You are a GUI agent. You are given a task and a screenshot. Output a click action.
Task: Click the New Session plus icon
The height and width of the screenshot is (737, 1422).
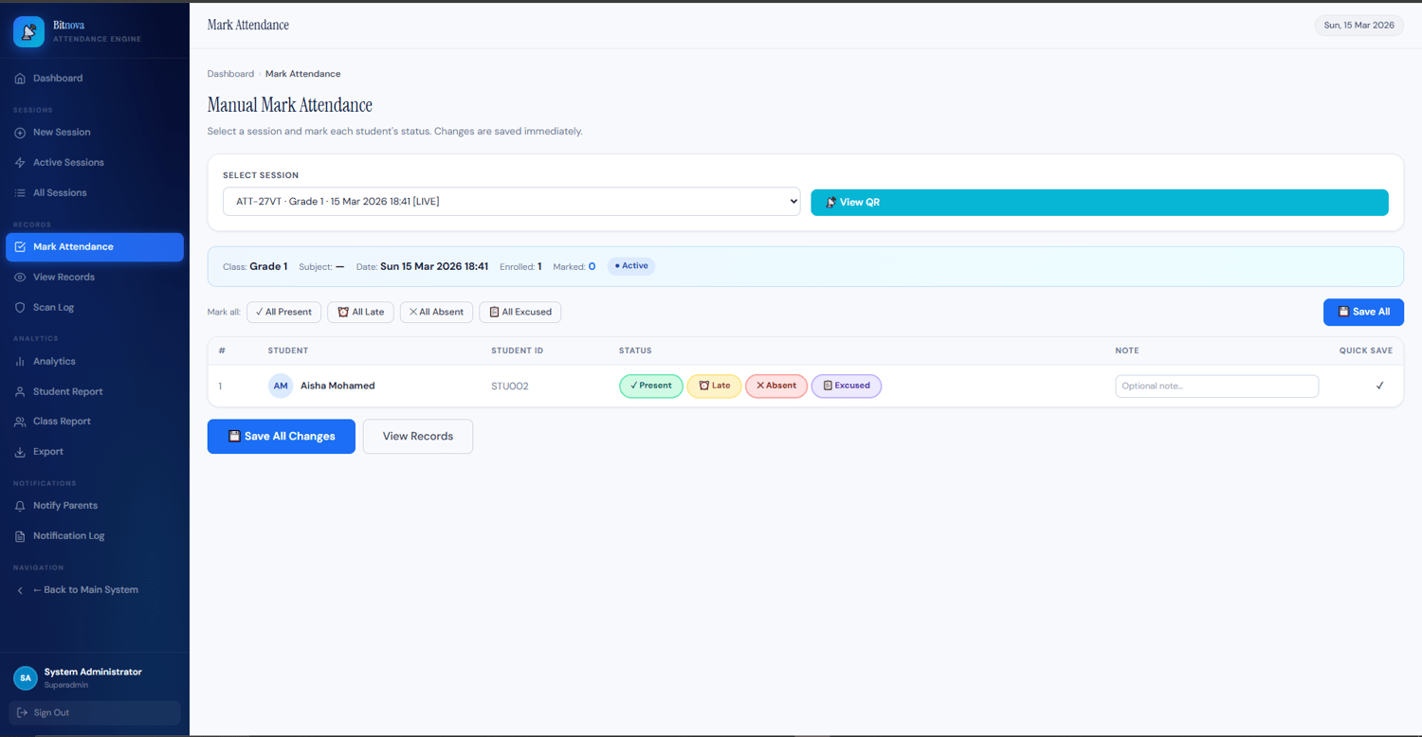pyautogui.click(x=20, y=133)
